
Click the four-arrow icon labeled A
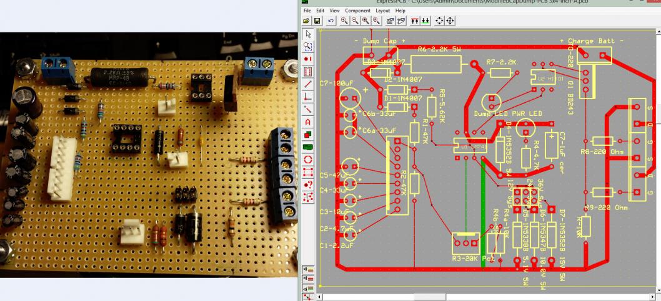tap(450, 21)
